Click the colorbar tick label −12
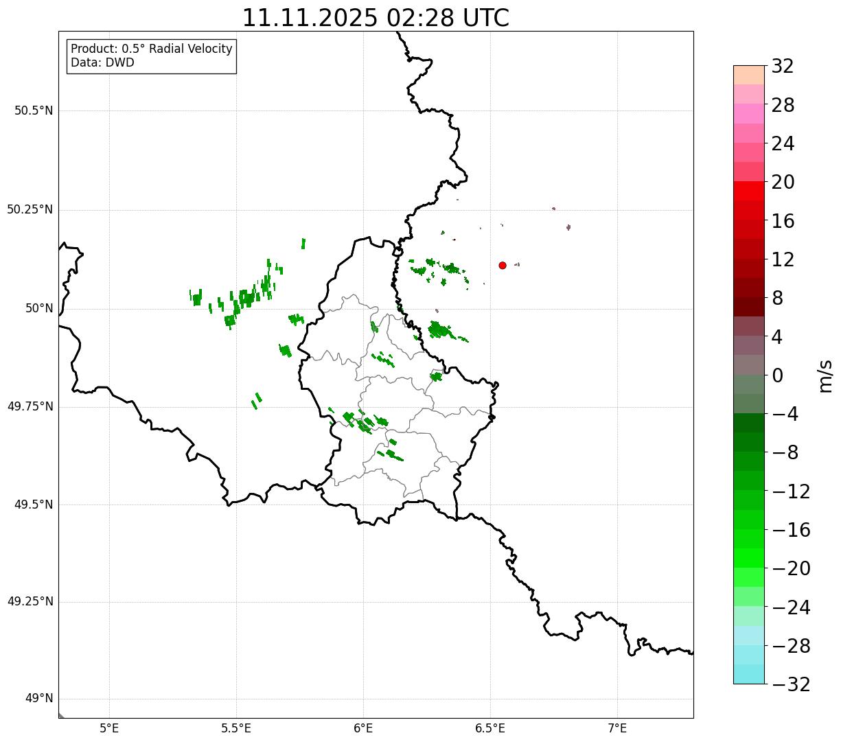This screenshot has height=742, width=841. point(790,491)
